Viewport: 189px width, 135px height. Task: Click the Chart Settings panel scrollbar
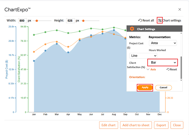tap(181, 67)
